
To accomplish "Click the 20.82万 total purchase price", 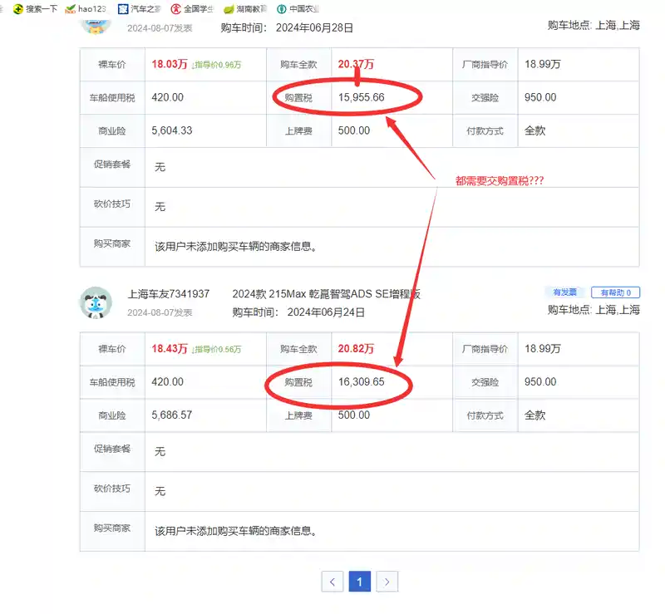I will click(x=356, y=348).
